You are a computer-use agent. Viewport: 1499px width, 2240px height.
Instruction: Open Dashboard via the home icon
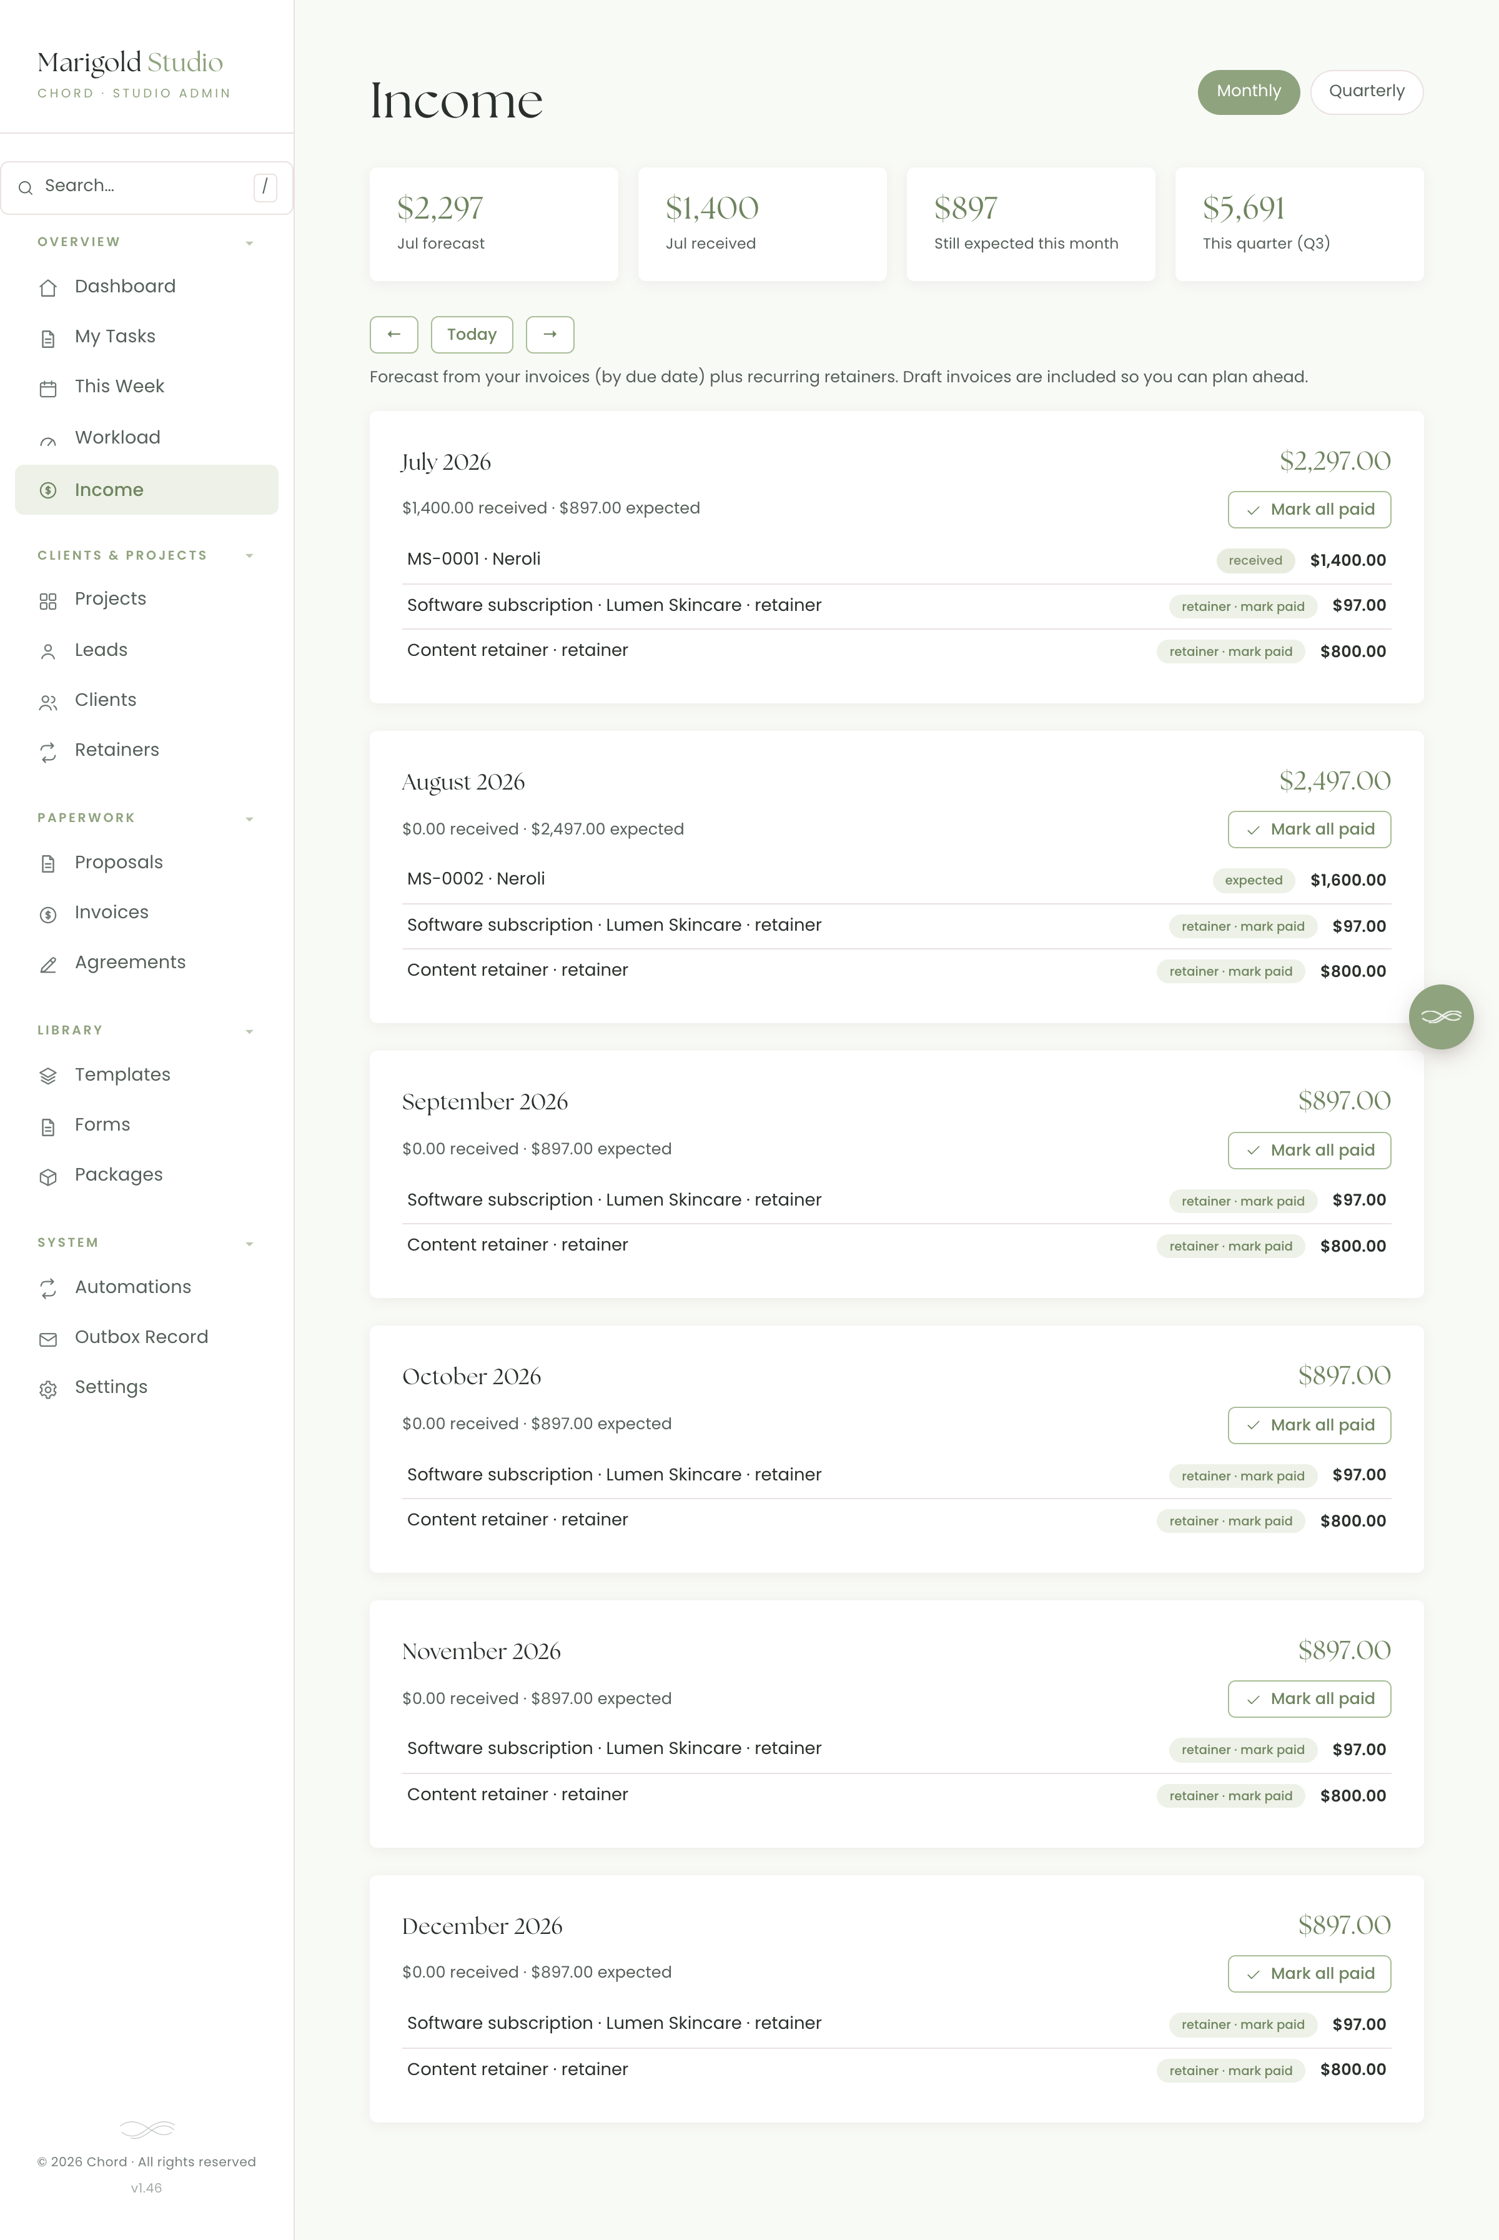tap(48, 288)
